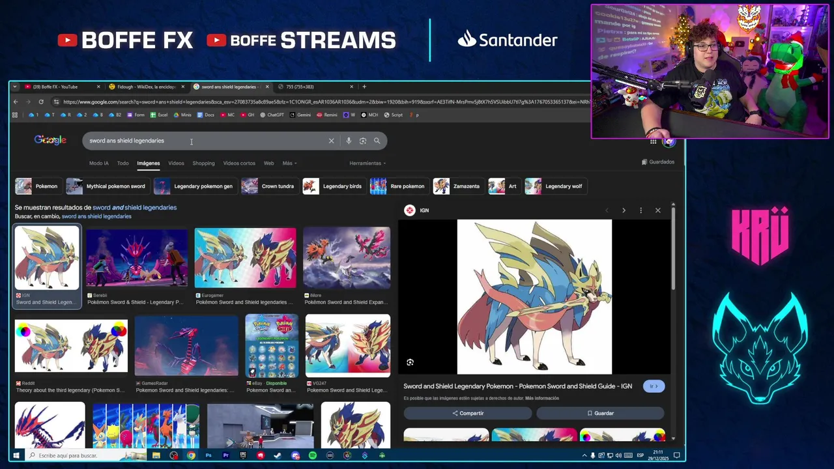Image resolution: width=834 pixels, height=469 pixels.
Task: Click the voice search microphone icon
Action: click(x=349, y=141)
